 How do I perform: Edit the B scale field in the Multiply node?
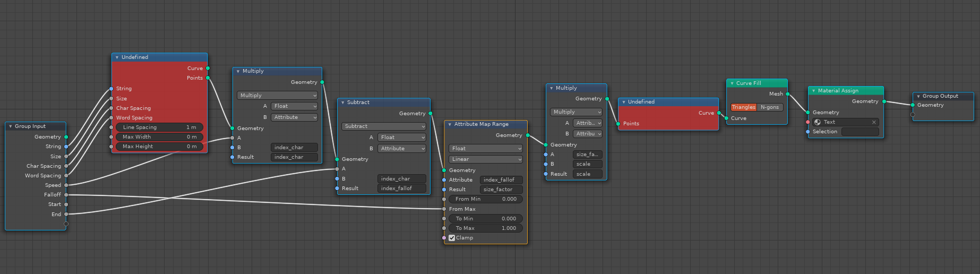[588, 164]
